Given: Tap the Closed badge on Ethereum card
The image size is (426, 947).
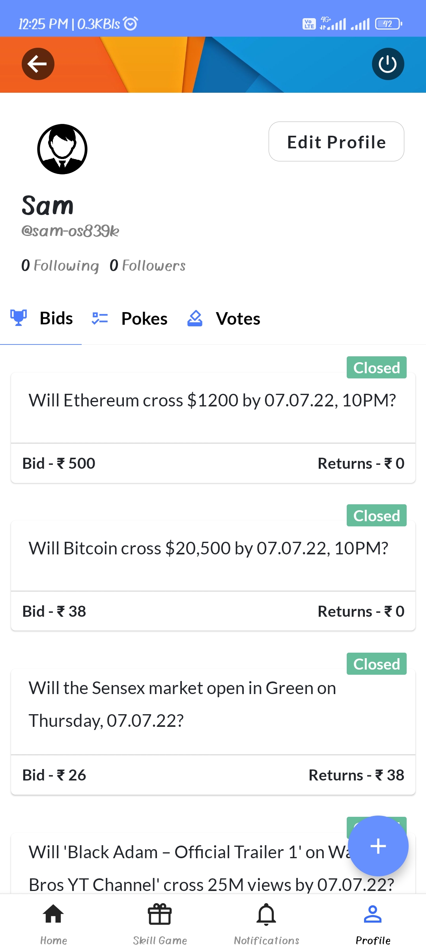Looking at the screenshot, I should pyautogui.click(x=376, y=368).
